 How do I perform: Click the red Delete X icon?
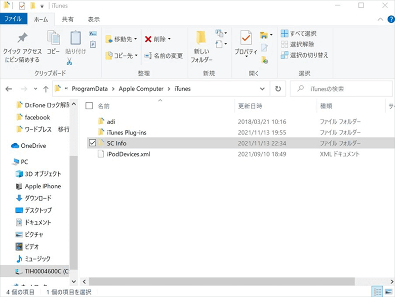[148, 39]
